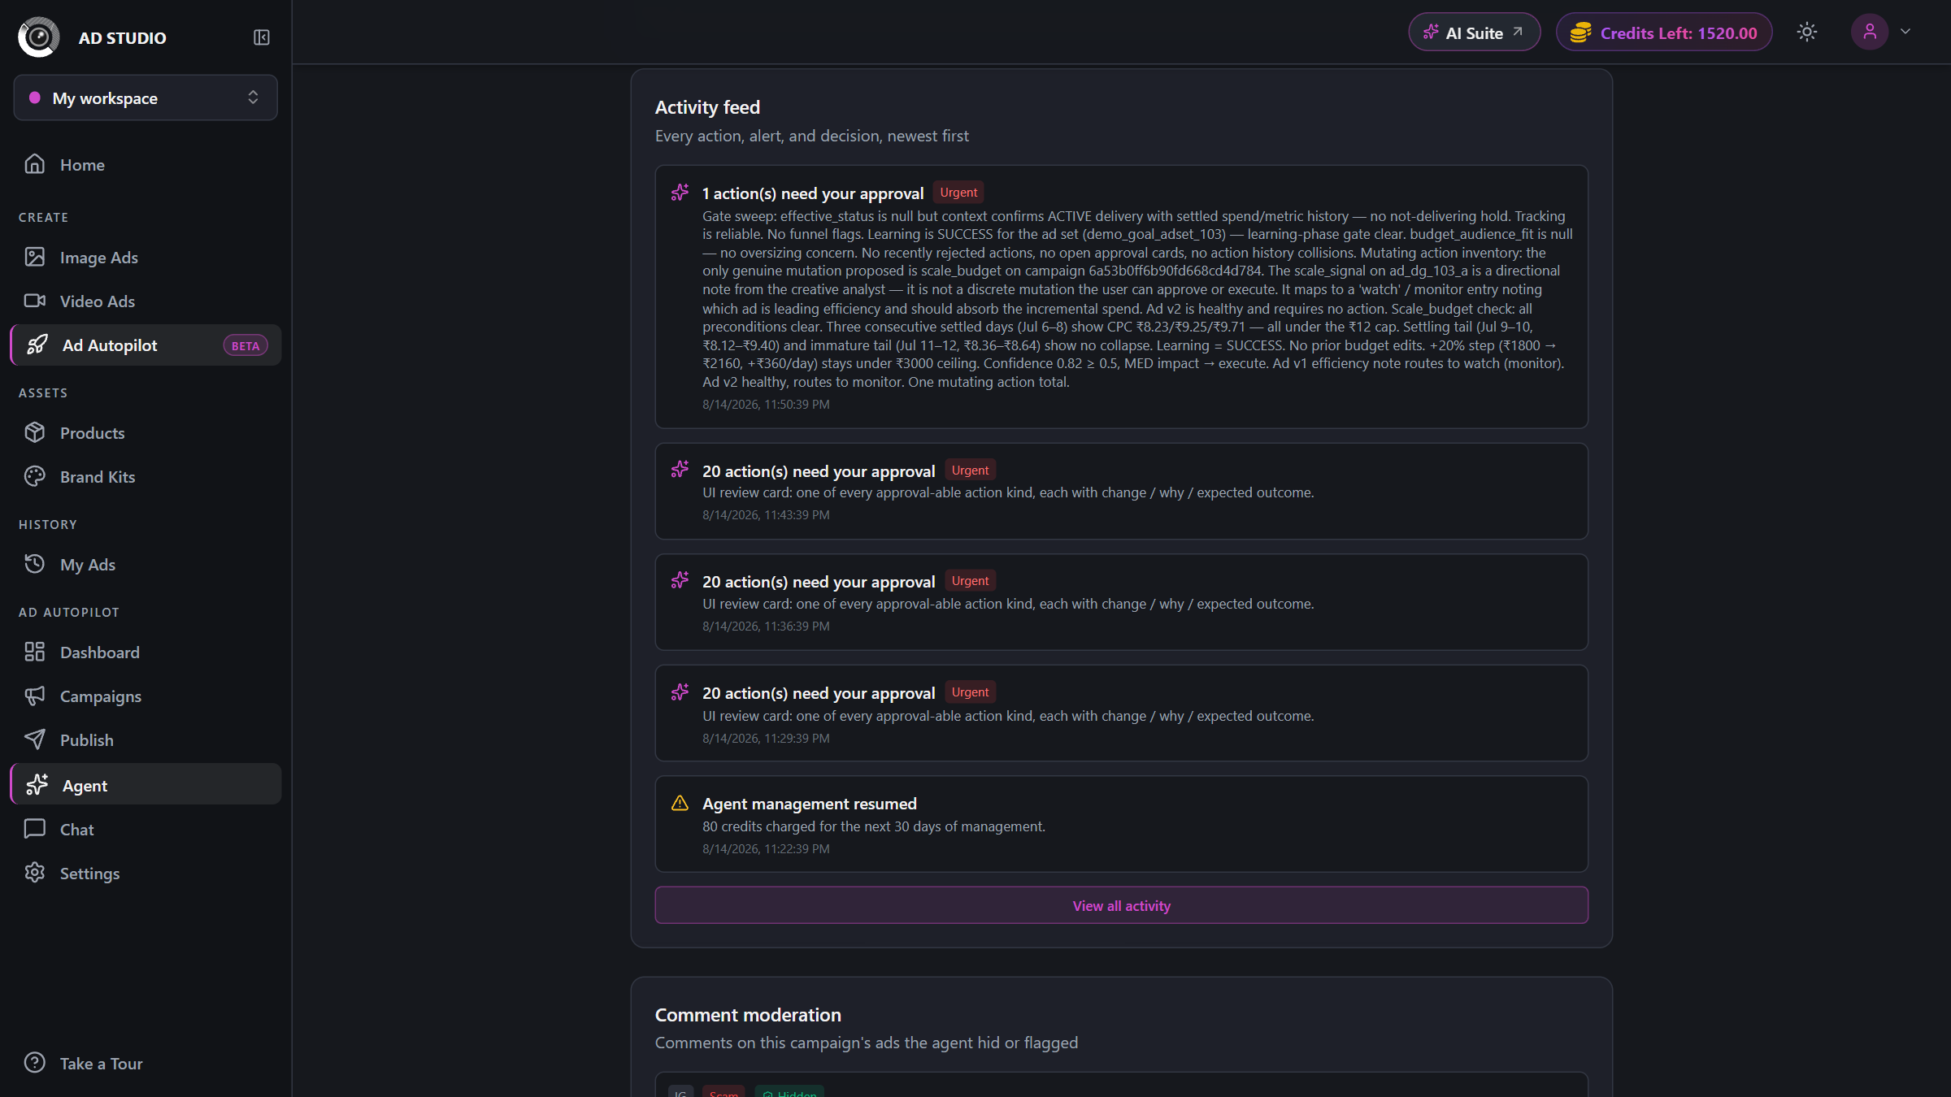Select Ad Autopilot in the sidebar
Viewport: 1951px width, 1097px height.
click(x=146, y=345)
